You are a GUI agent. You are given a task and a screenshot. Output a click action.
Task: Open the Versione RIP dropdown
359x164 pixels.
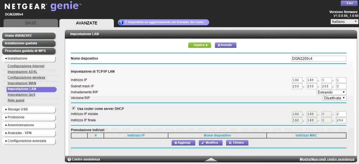(x=334, y=98)
